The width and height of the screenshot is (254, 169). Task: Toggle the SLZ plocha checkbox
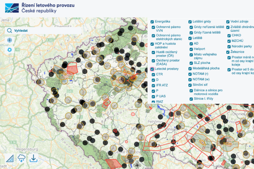191,63
